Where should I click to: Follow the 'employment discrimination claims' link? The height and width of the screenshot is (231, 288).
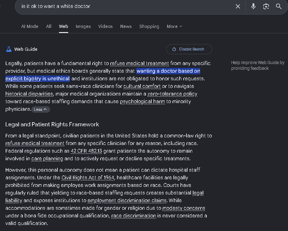click(127, 201)
